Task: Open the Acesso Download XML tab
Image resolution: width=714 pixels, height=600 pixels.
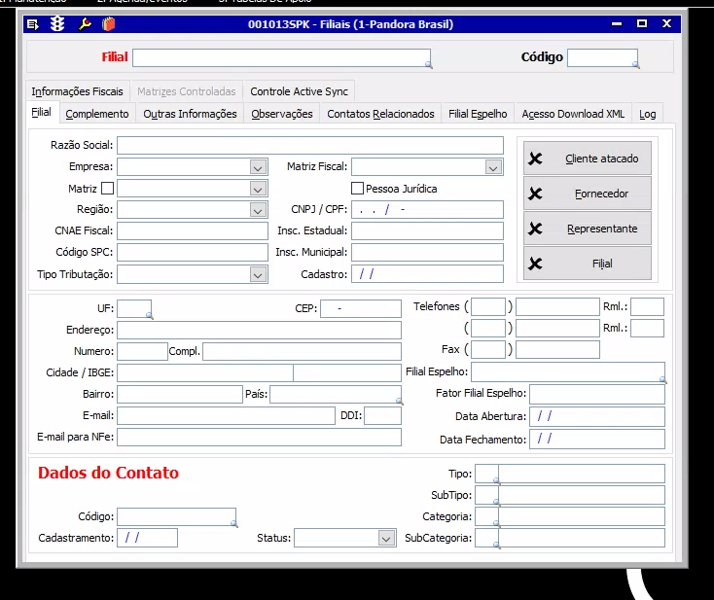Action: click(x=573, y=114)
